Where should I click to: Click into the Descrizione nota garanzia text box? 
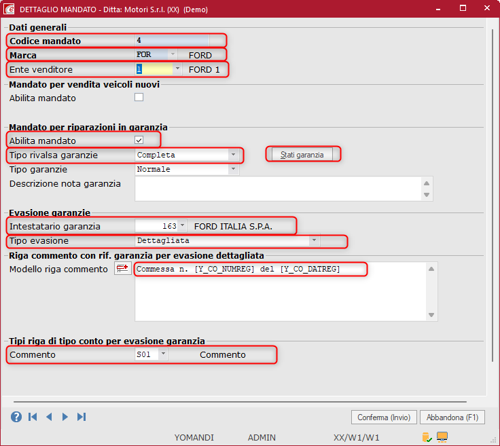(x=279, y=189)
